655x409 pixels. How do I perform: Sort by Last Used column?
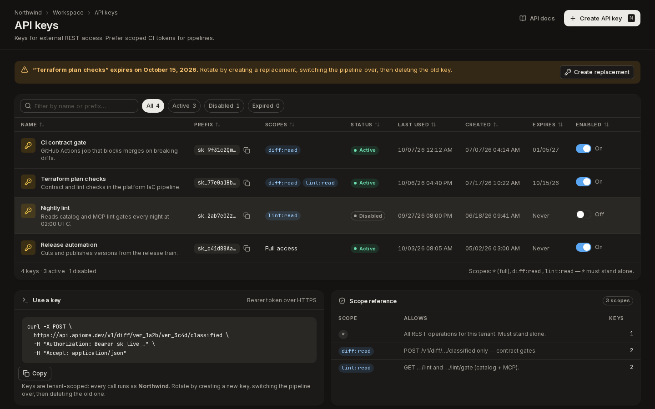pos(417,125)
